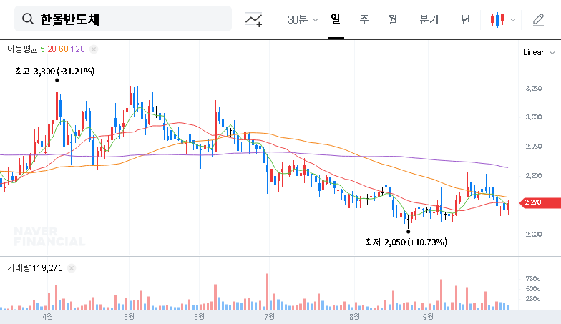Click the 거래량 119,275 volume label
561x324 pixels.
coord(34,268)
